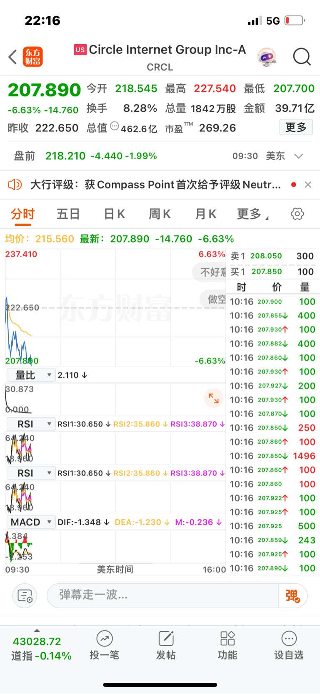320x694 pixels.
Task: Tap the trade row with volume 250
Action: 272,428
